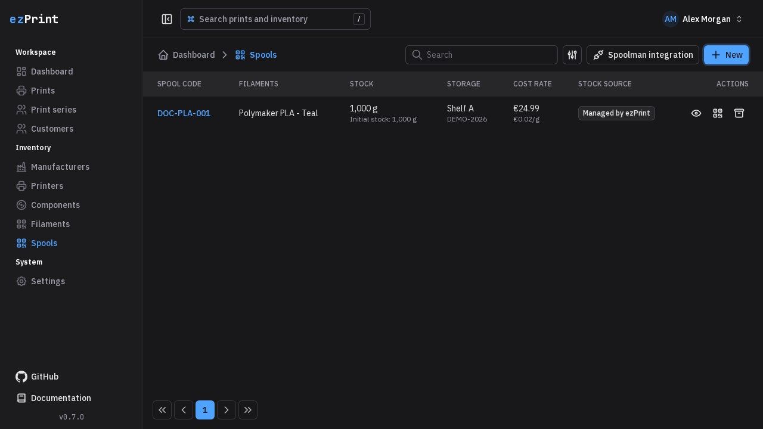
Task: Click Dashboard in the breadcrumb
Action: pos(194,55)
